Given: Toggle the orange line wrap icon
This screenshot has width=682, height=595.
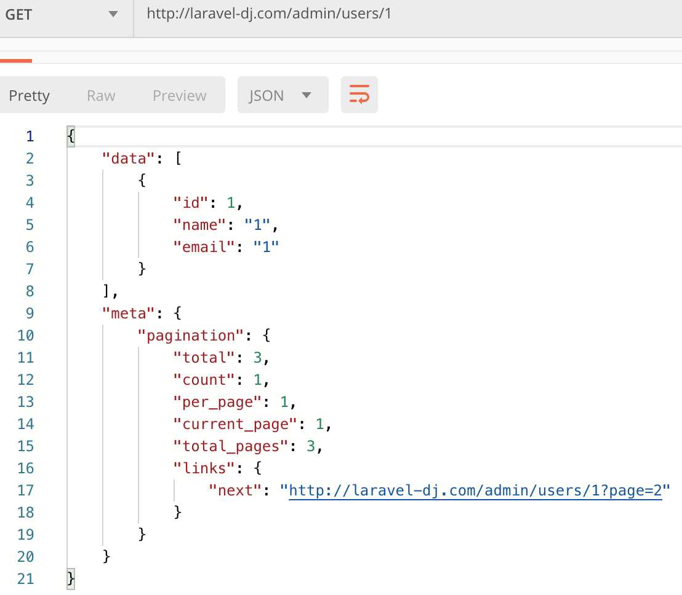Looking at the screenshot, I should click(x=359, y=95).
